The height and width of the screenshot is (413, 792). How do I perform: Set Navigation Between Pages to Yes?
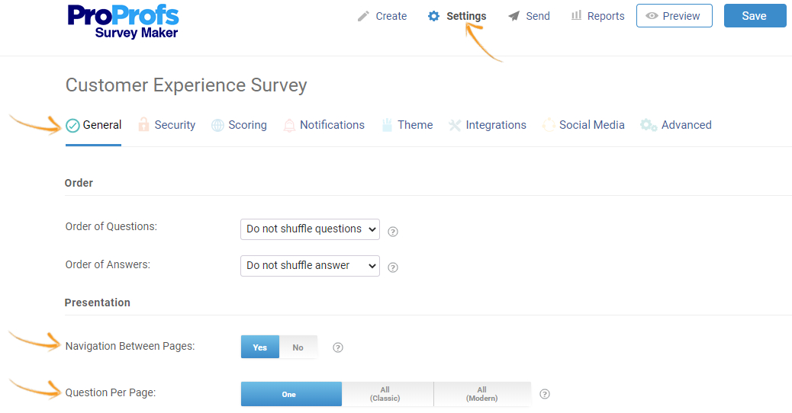click(260, 347)
